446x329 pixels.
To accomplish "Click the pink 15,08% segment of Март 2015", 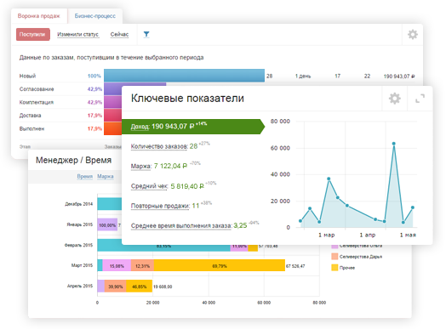I will pyautogui.click(x=117, y=265).
